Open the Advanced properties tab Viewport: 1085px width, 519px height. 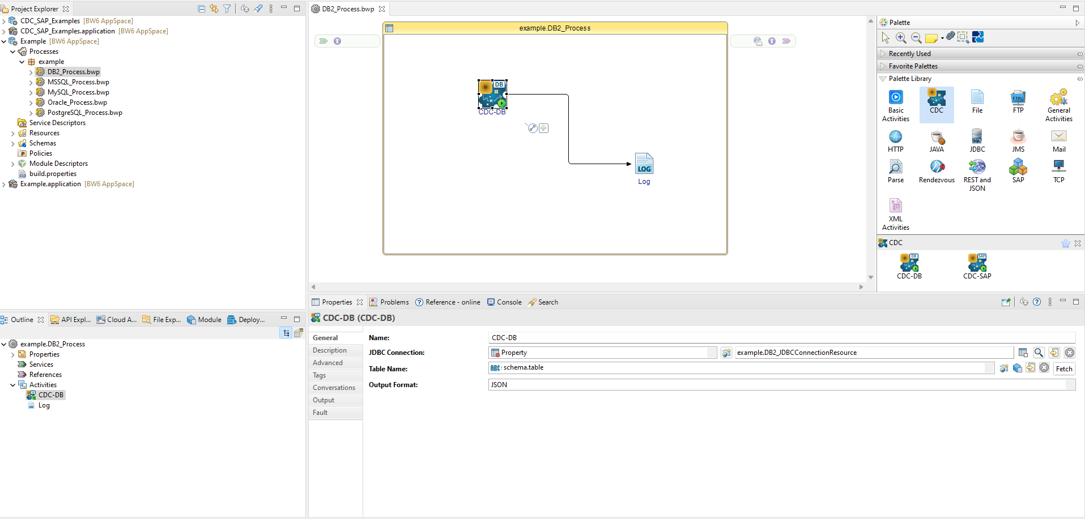pos(327,363)
